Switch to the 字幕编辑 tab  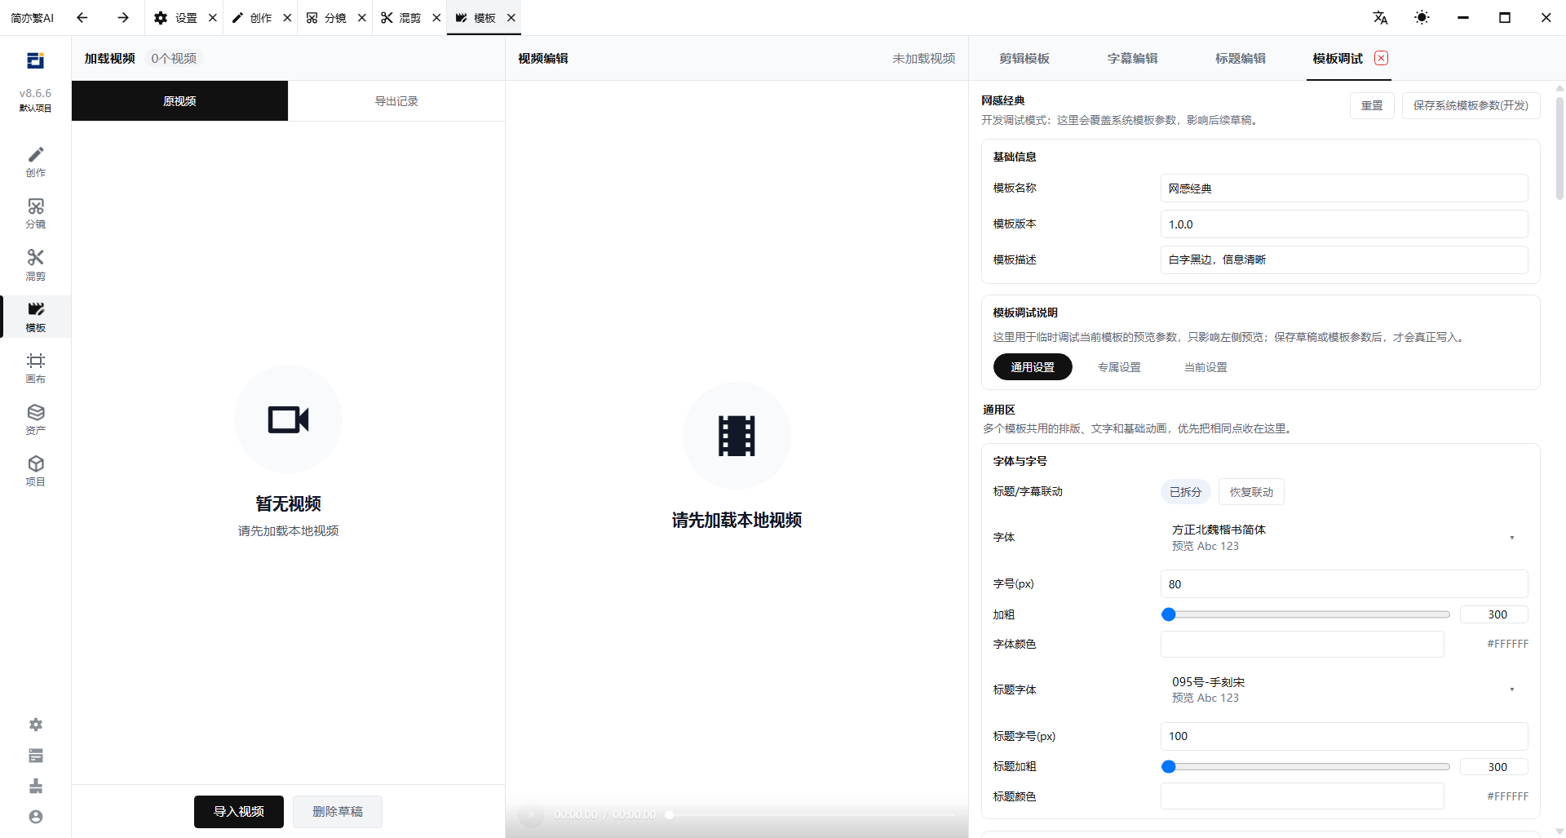click(x=1132, y=58)
